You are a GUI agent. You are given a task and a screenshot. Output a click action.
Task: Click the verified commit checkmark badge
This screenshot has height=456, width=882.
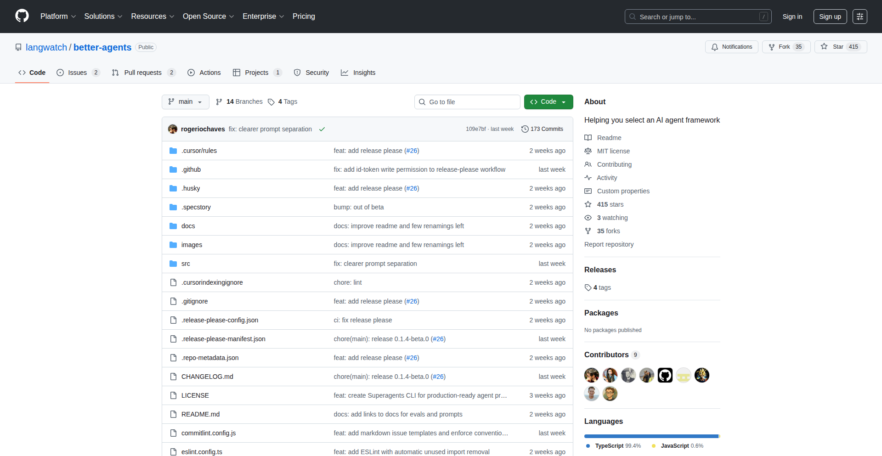click(322, 129)
